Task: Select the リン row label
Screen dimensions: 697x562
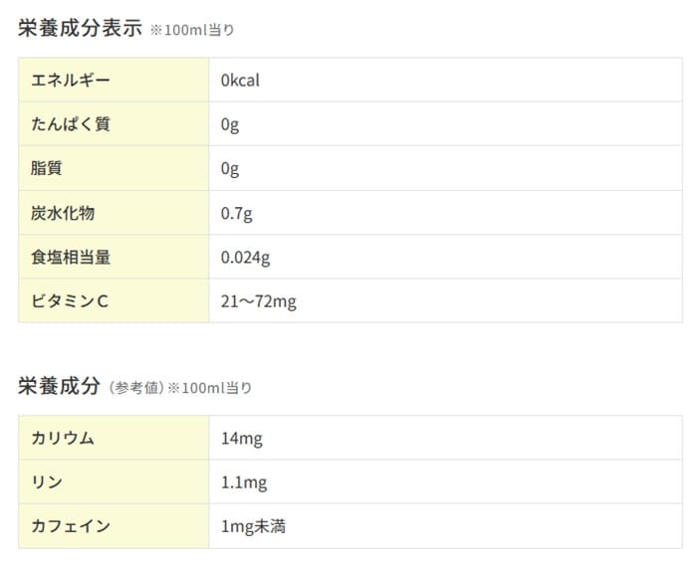Action: pyautogui.click(x=47, y=482)
